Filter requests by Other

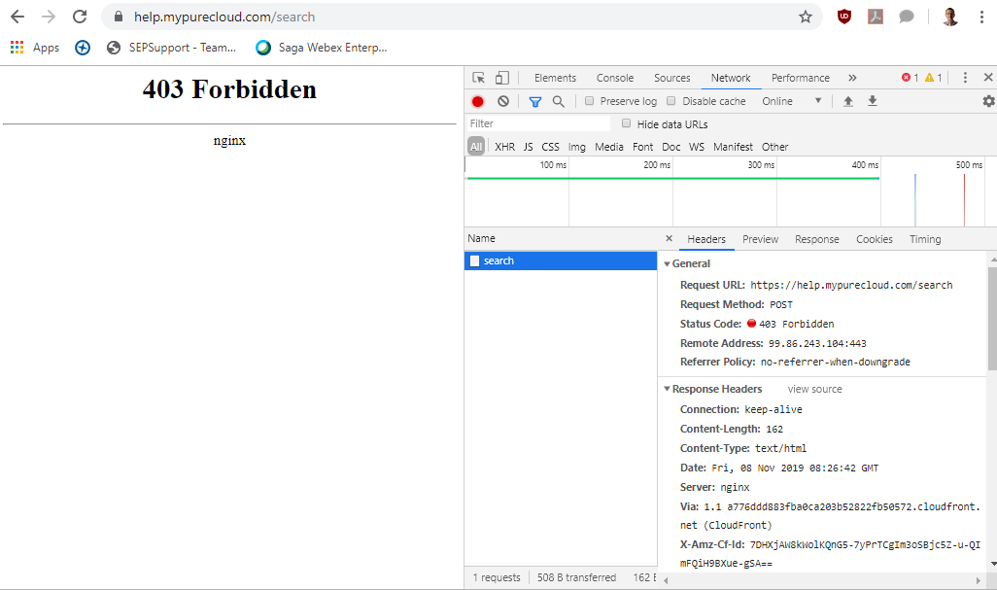pyautogui.click(x=775, y=147)
